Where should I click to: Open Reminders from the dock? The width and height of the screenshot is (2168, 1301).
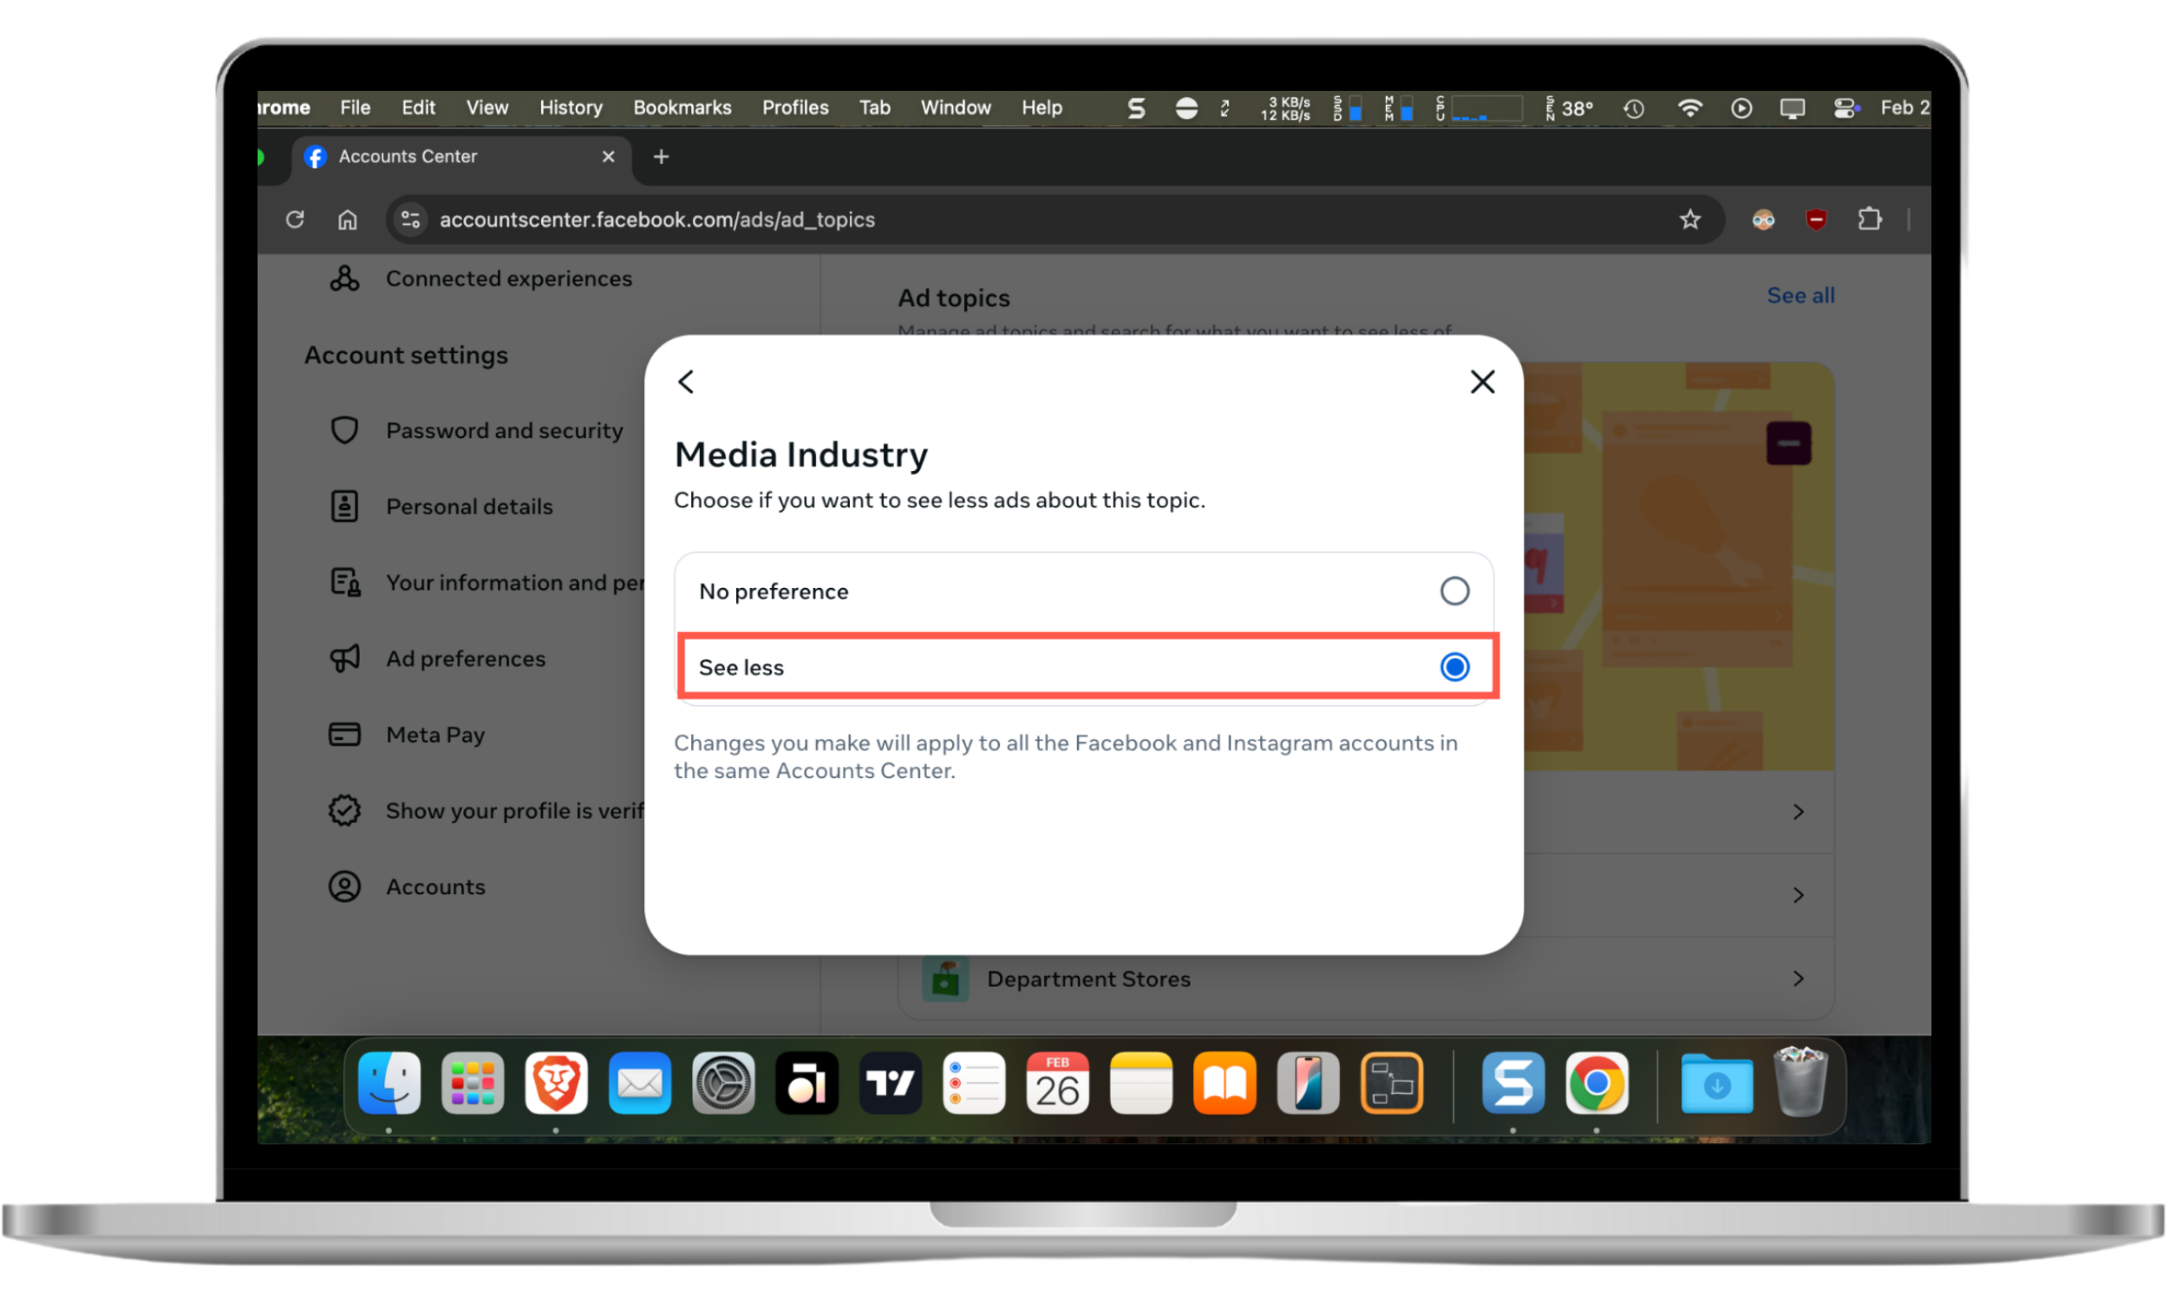point(974,1083)
